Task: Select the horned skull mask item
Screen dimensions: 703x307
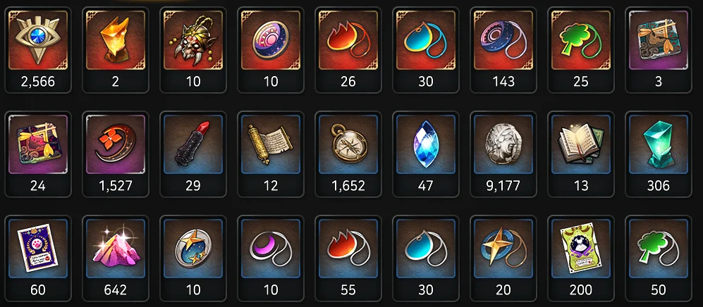Action: point(192,50)
